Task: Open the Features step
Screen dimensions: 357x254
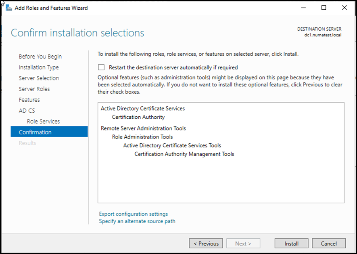Action: pos(29,100)
